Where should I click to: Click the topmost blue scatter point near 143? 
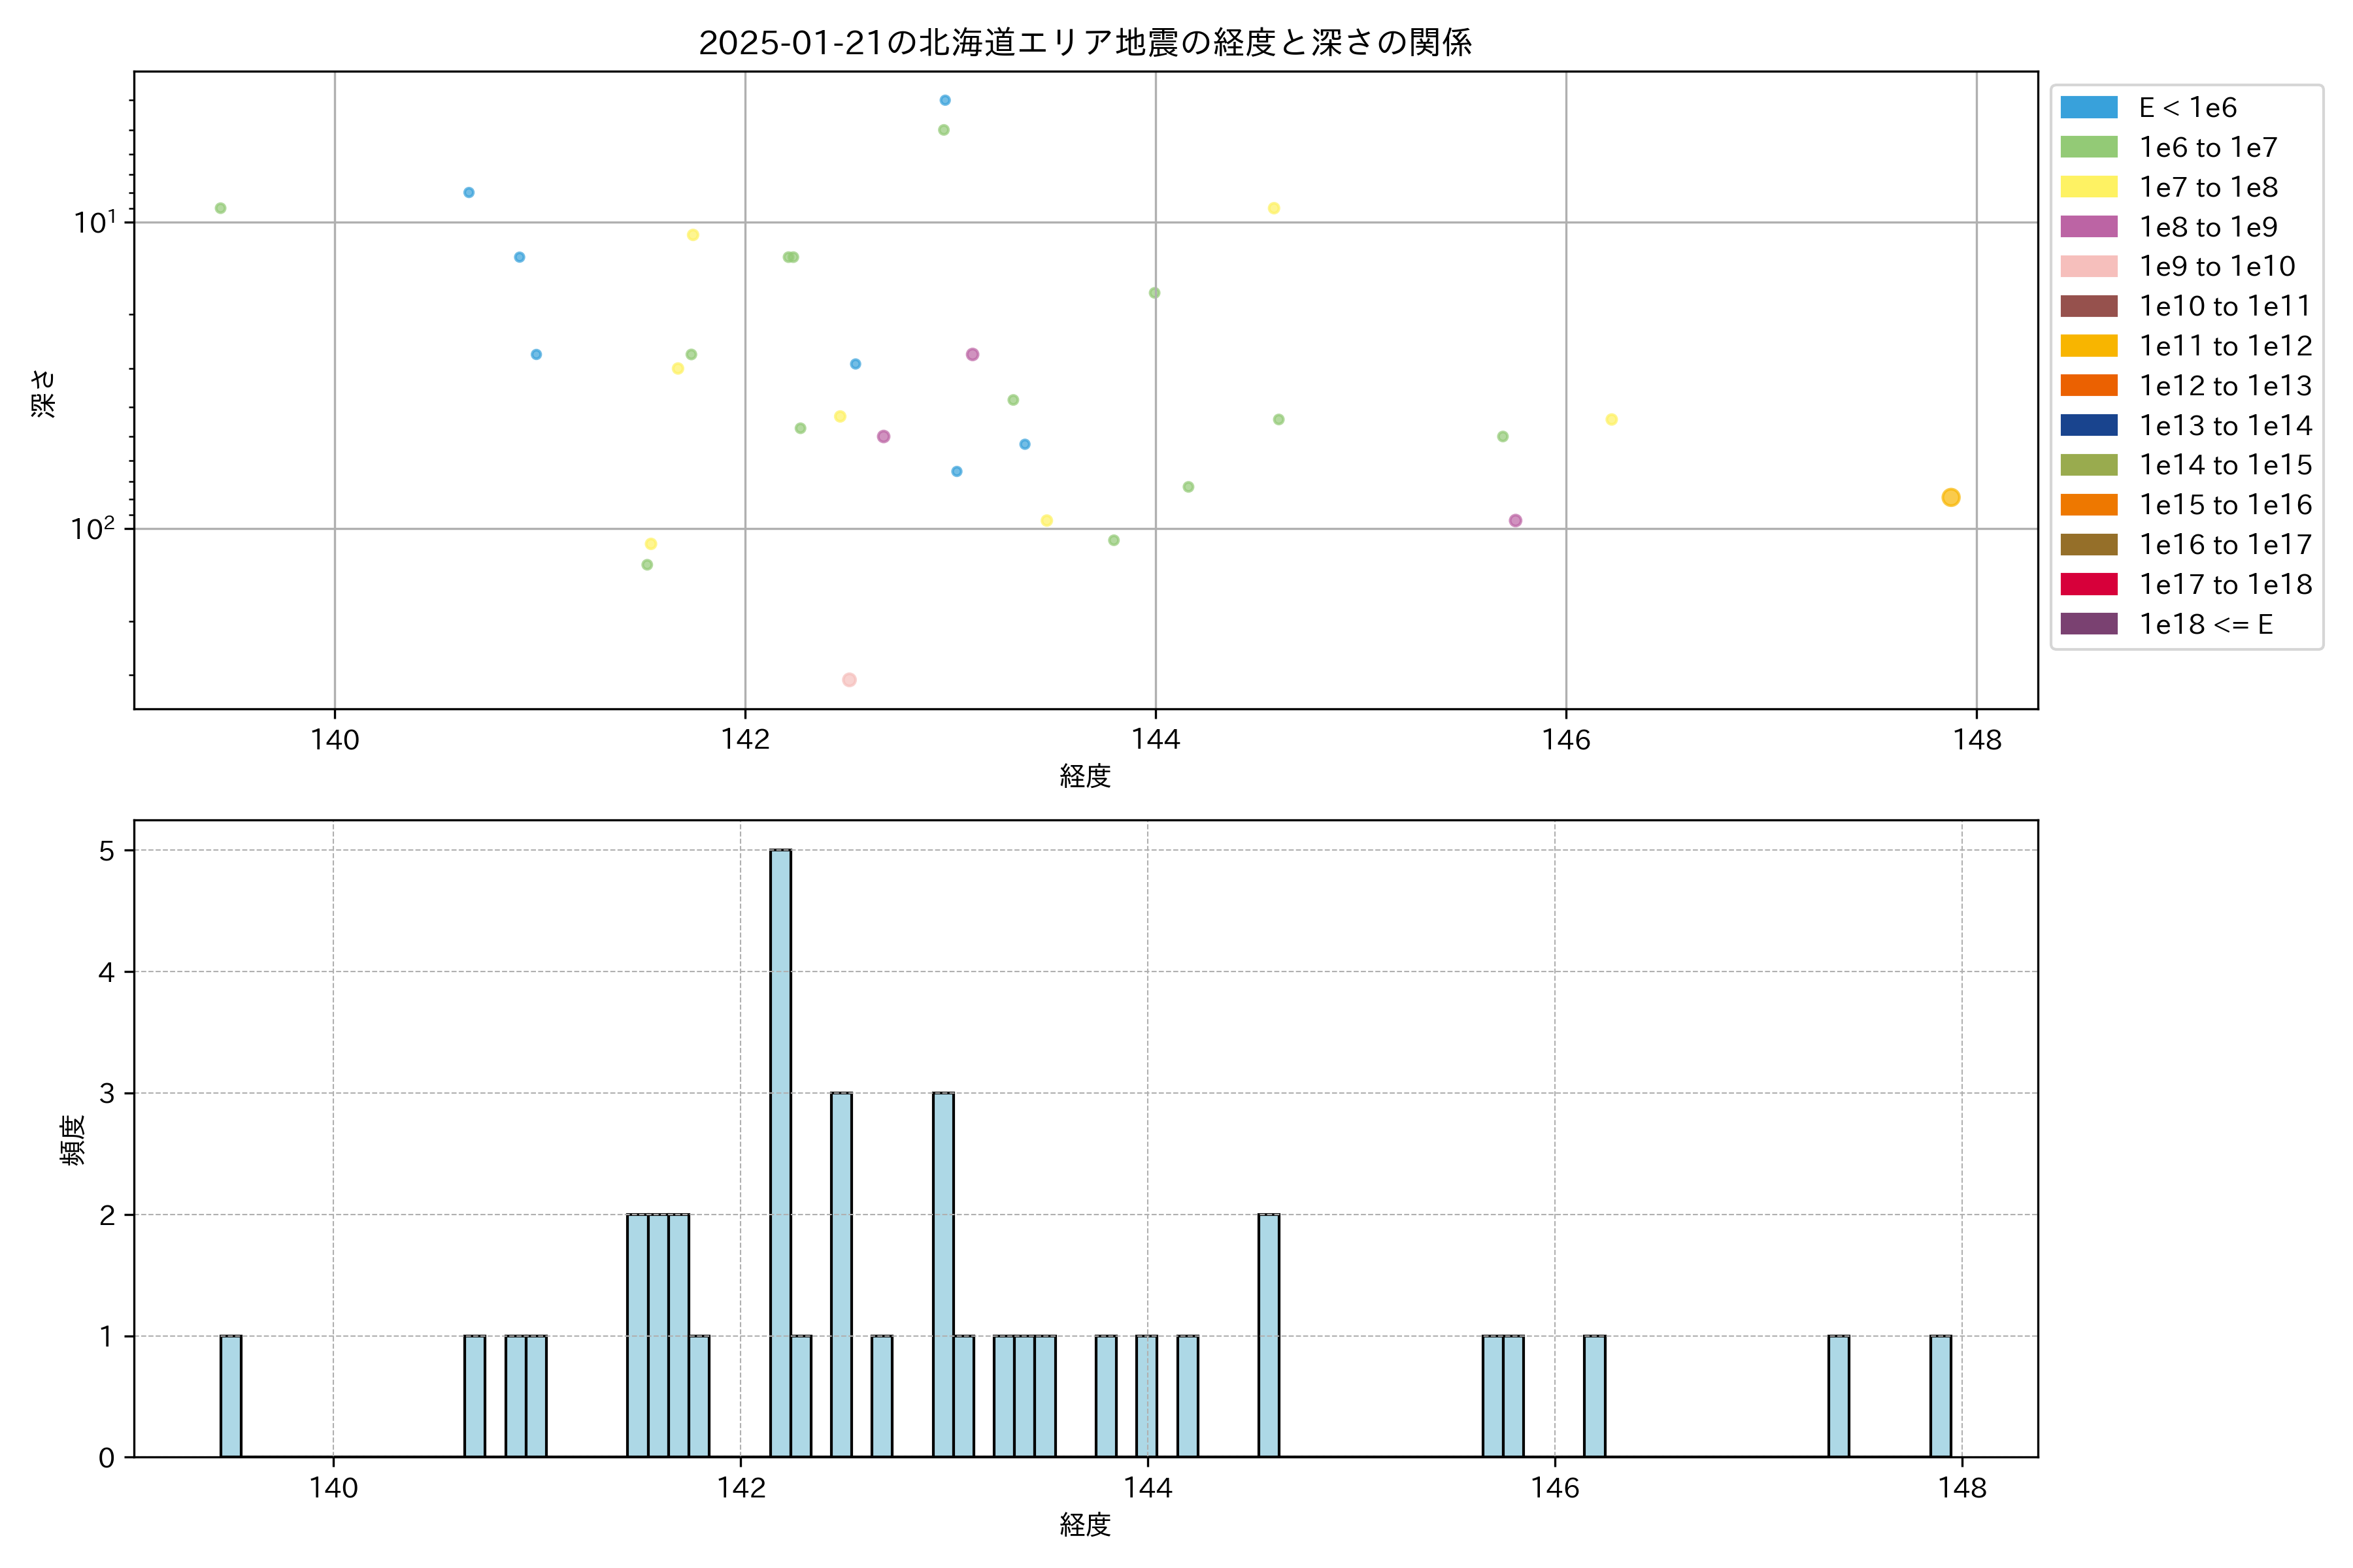pos(944,100)
